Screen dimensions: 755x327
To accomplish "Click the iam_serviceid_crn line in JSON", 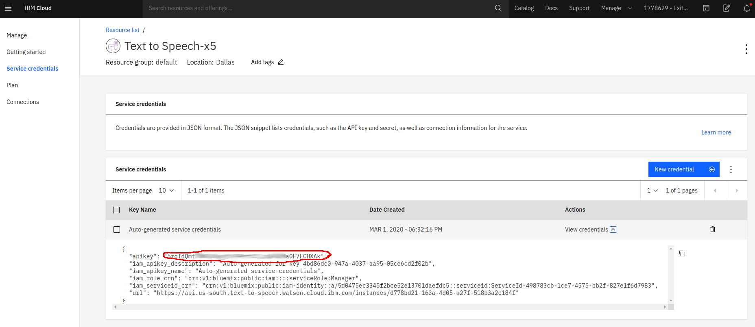I will tap(393, 286).
